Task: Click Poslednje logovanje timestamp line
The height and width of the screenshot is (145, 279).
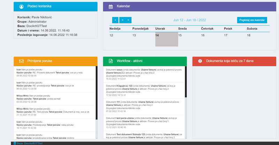Action: click(x=47, y=35)
